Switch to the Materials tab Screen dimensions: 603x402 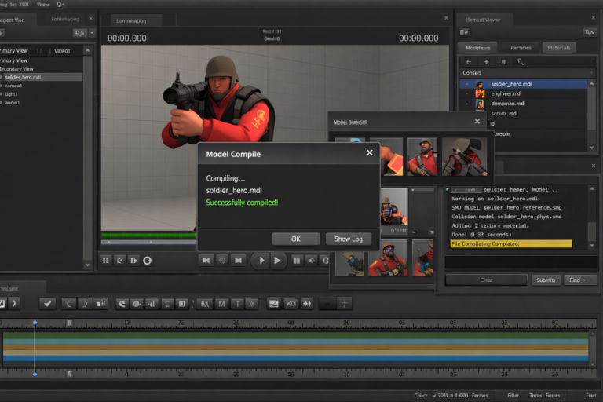click(559, 48)
